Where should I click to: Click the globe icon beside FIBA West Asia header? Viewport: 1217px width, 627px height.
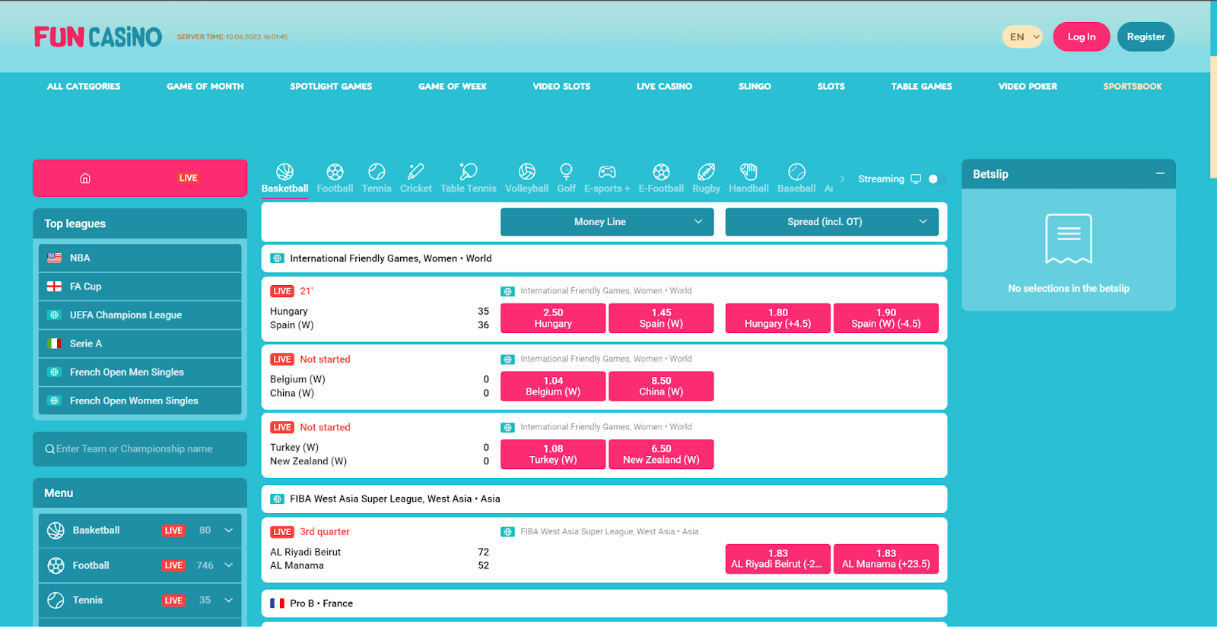click(x=277, y=499)
